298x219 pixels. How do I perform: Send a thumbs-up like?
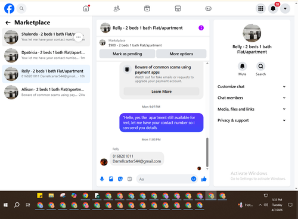point(204,179)
